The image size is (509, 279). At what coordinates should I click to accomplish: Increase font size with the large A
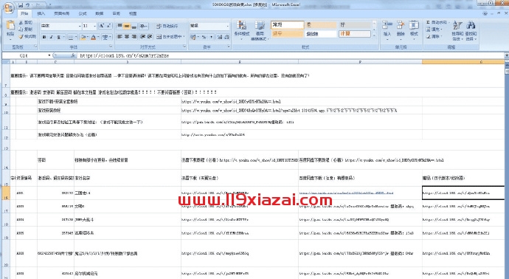[102, 26]
